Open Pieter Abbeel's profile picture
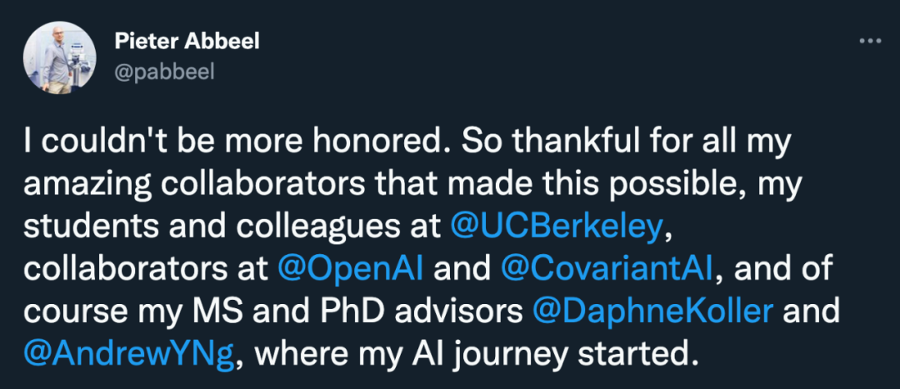The height and width of the screenshot is (389, 900). click(59, 58)
